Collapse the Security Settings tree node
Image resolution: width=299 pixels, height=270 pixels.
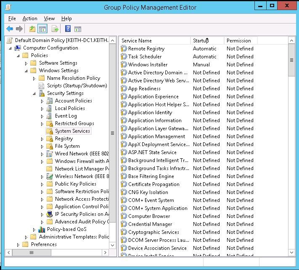point(34,94)
